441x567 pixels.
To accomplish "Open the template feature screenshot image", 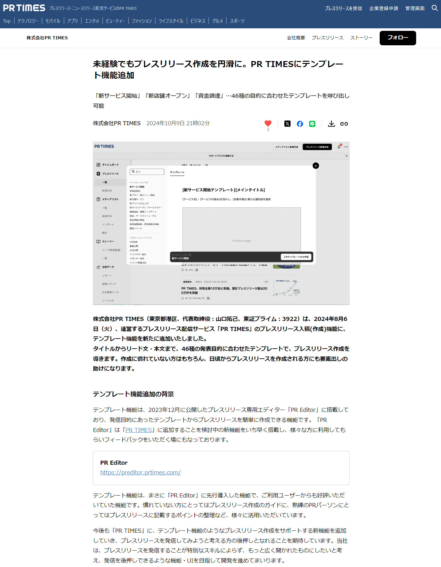I will click(x=221, y=223).
